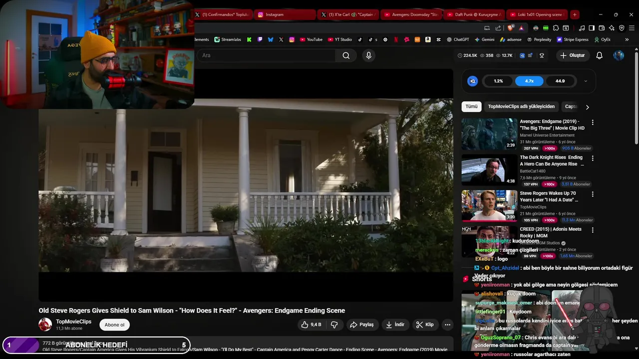Open Brave Leo AI sparkle icon
This screenshot has height=359, width=639.
tap(612, 28)
